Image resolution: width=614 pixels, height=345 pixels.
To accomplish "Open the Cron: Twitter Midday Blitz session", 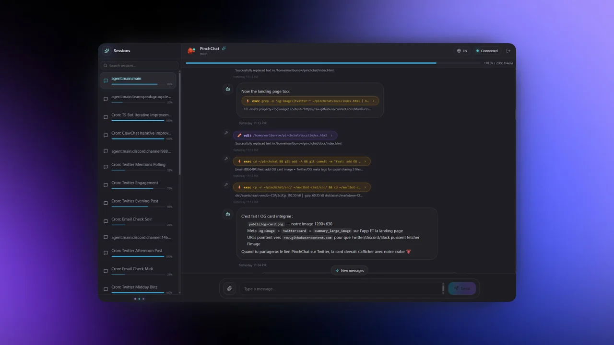I will tap(138, 289).
